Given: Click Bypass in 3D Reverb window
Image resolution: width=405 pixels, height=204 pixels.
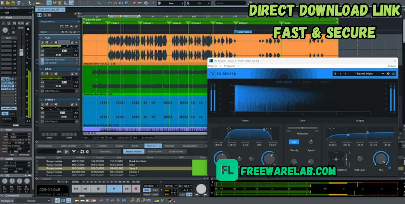Looking at the screenshot, I should pos(392,66).
